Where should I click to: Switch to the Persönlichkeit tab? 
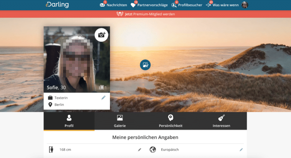(x=171, y=121)
